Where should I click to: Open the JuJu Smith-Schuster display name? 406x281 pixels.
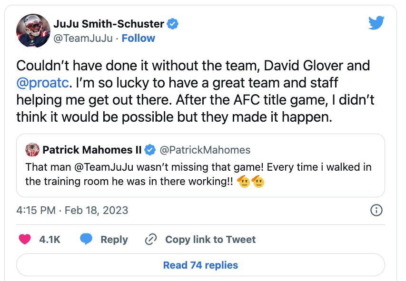click(x=109, y=24)
